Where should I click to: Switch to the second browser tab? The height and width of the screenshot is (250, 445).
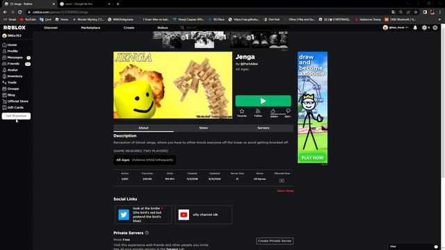click(x=85, y=4)
